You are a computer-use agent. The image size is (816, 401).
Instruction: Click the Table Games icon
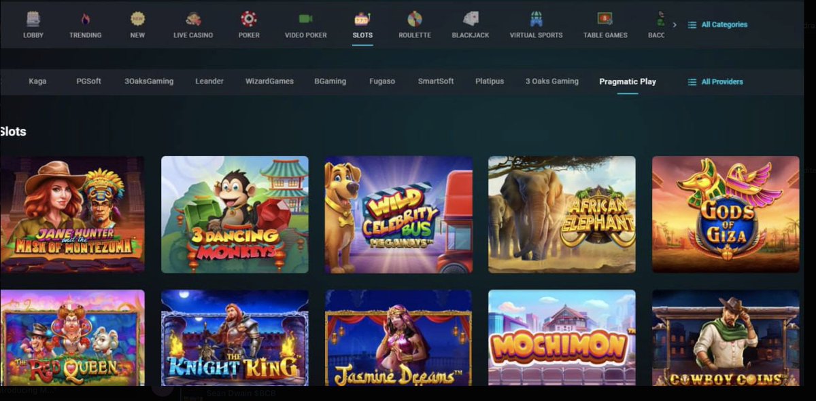[605, 18]
